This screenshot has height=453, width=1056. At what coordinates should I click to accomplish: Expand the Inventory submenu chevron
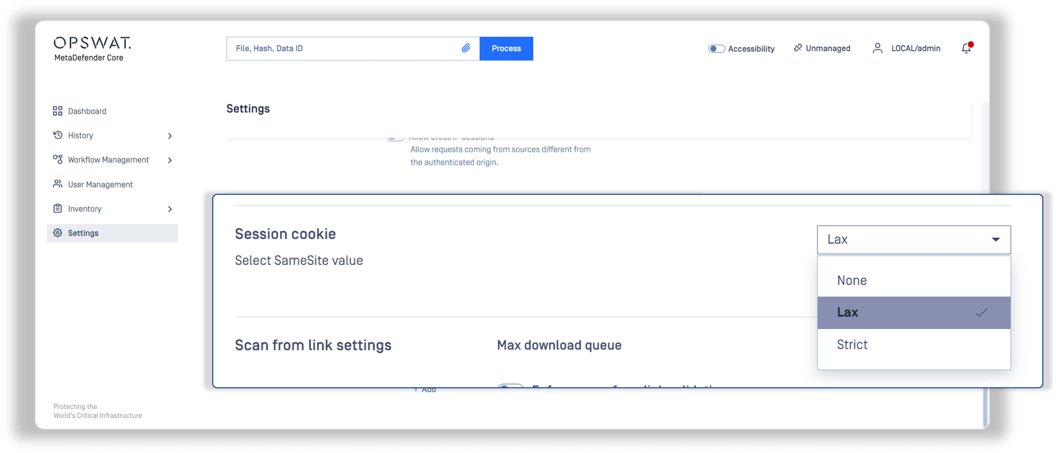click(170, 209)
